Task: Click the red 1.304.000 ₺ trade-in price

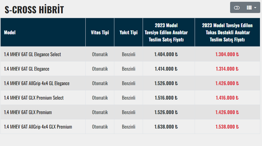Action: click(x=227, y=54)
